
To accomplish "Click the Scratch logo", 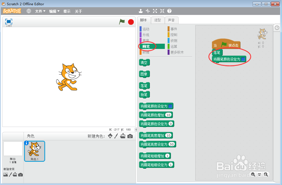I will [12, 11].
